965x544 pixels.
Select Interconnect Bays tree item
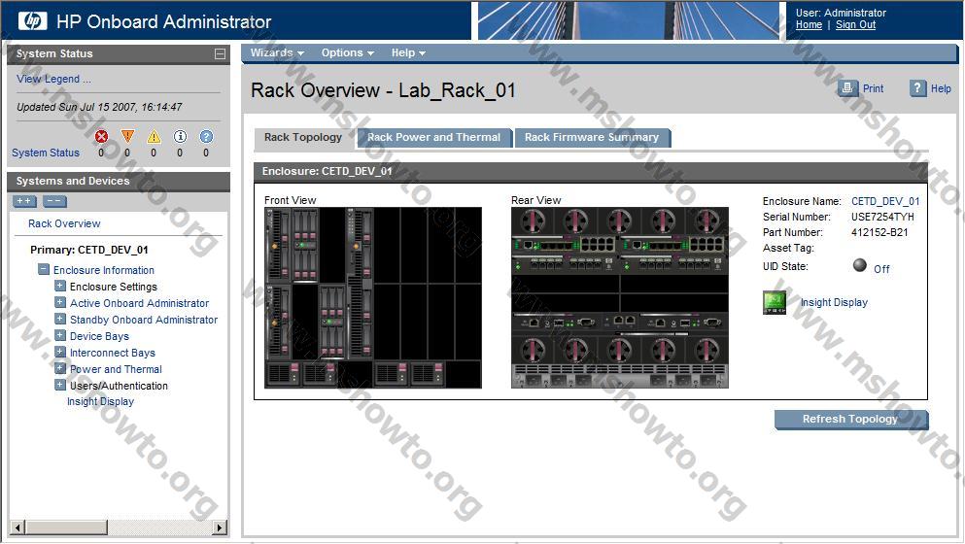(x=112, y=354)
